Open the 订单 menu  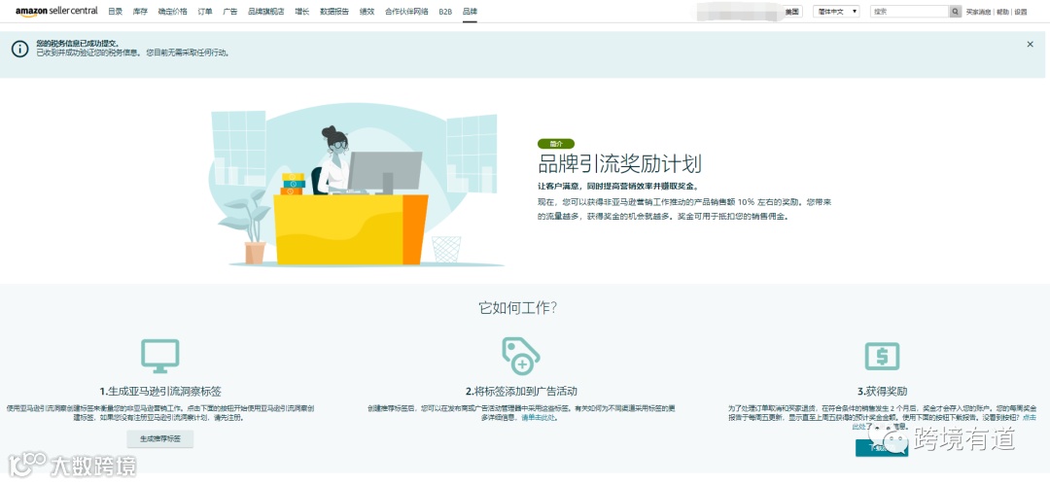[x=205, y=12]
